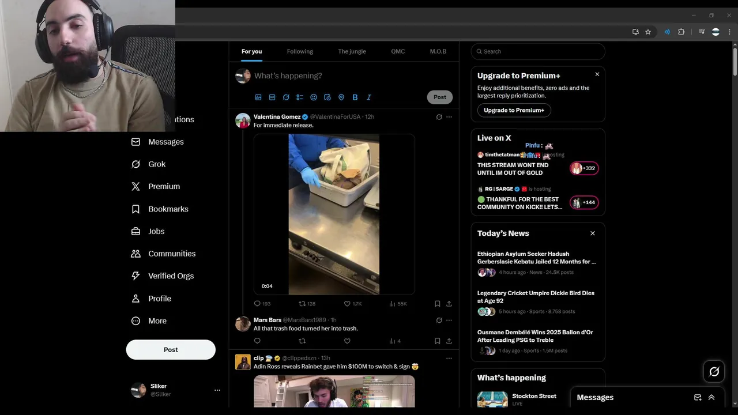Schedule the post from composer toolbar
Screen dimensions: 738x415
(x=327, y=97)
